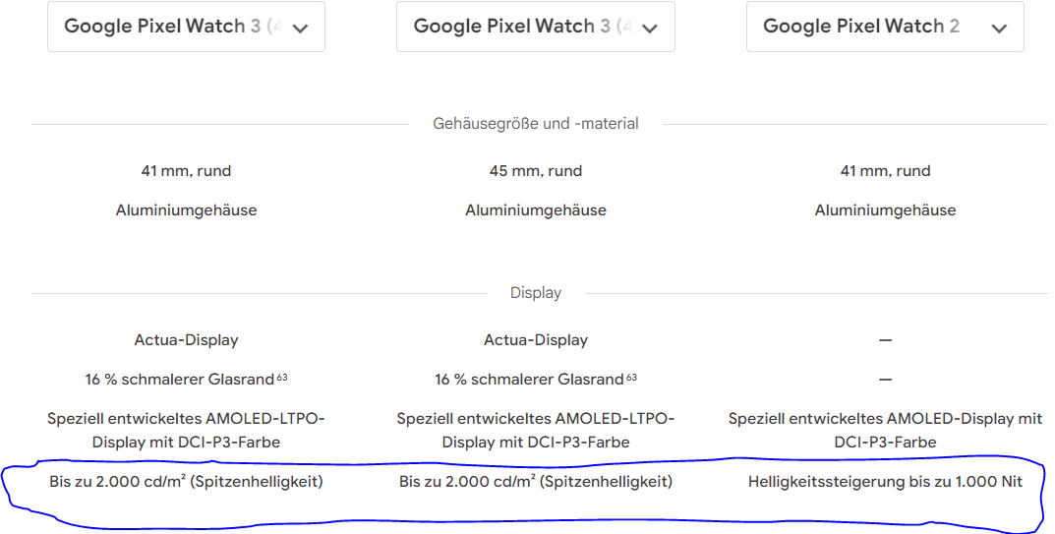Click 2.000 cd/m² brightness text under 45 mm model

(x=536, y=482)
